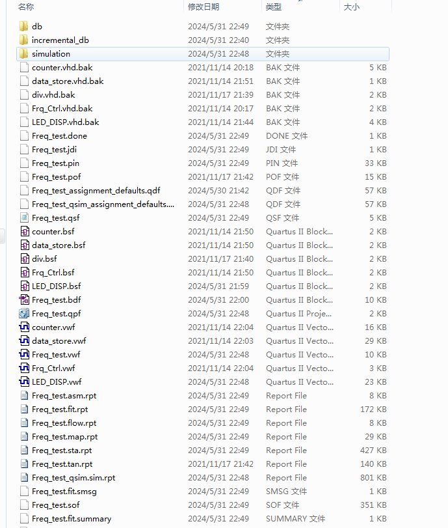Click the date 2024/5/31 21:59
This screenshot has width=448, height=528.
pyautogui.click(x=218, y=286)
